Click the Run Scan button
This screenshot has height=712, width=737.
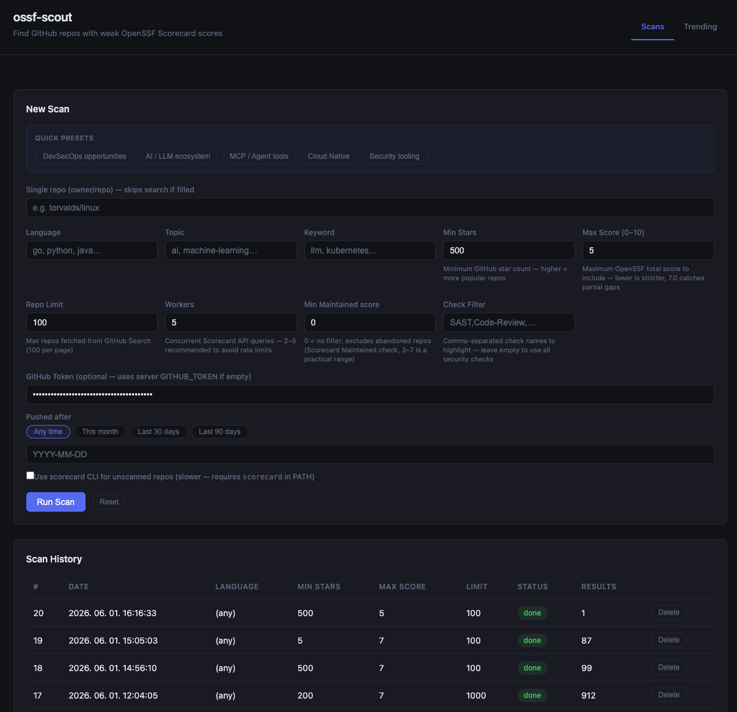pyautogui.click(x=56, y=502)
